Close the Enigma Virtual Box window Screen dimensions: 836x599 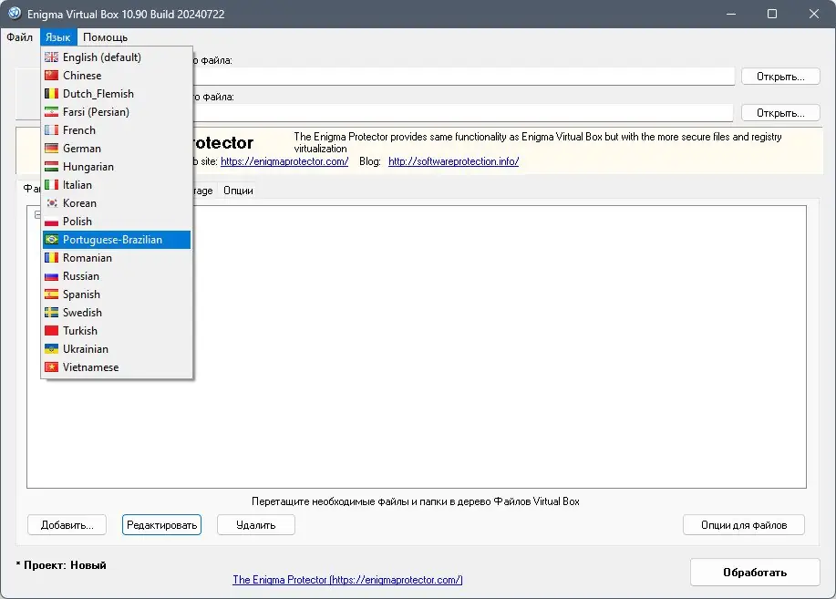[813, 14]
